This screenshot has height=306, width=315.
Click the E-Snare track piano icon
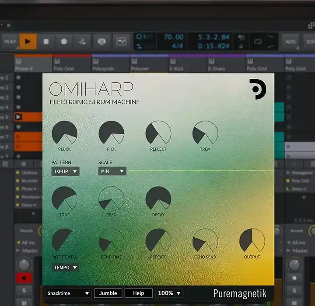(x=212, y=61)
